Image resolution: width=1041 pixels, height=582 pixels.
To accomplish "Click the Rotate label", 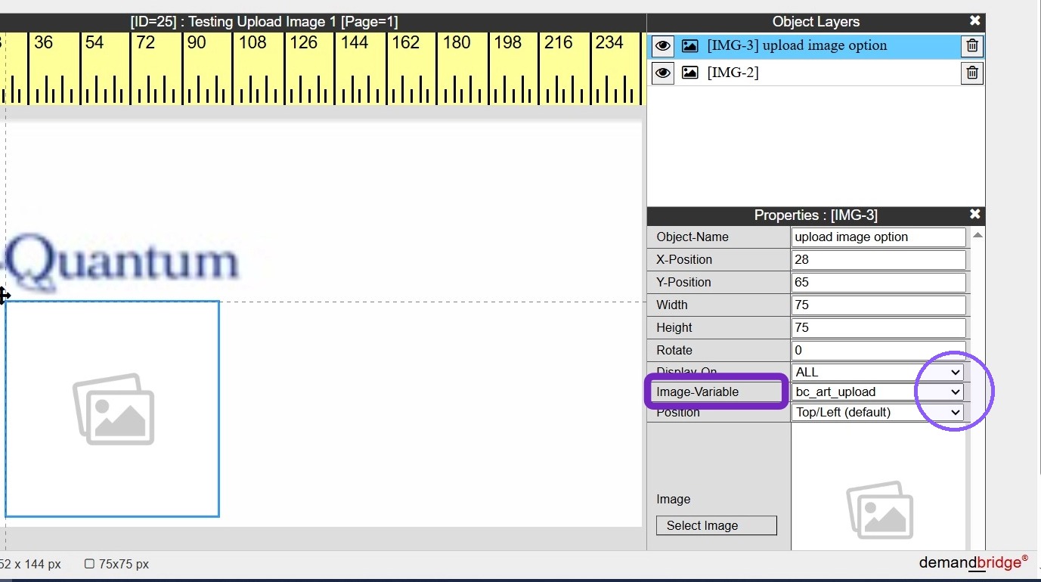I will click(x=674, y=350).
